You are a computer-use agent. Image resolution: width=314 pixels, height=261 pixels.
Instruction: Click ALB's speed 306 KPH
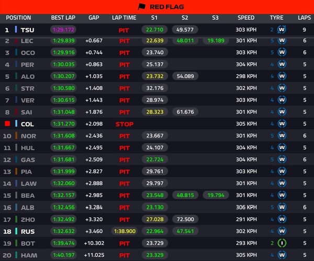pos(246,207)
